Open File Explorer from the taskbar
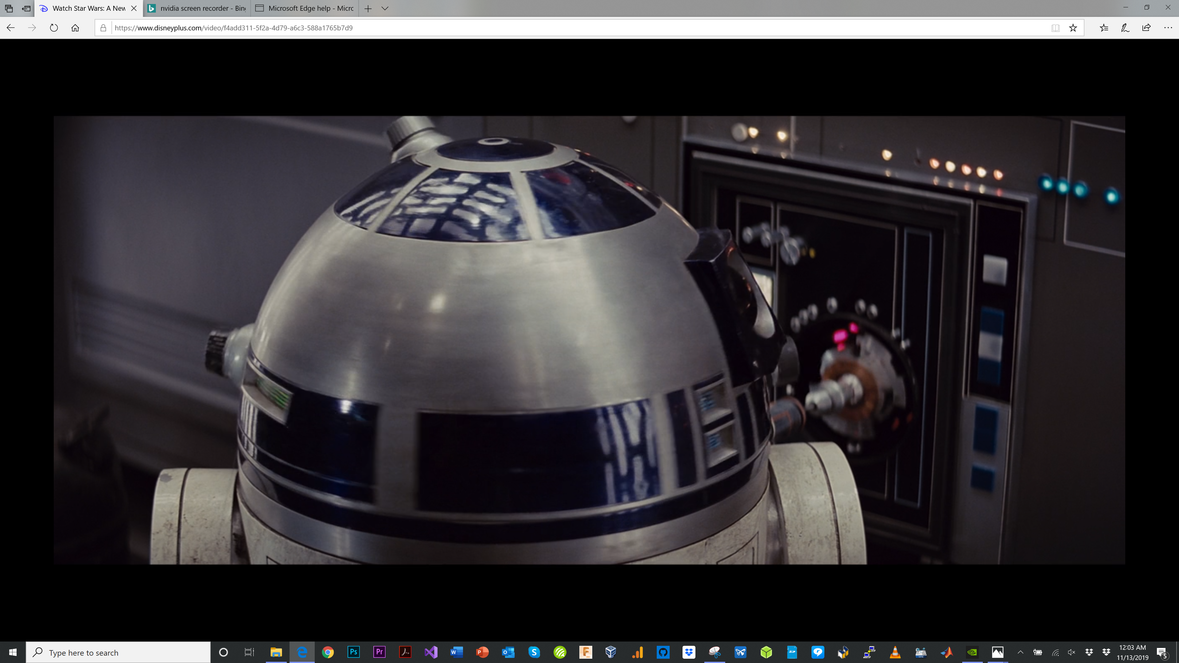Image resolution: width=1179 pixels, height=663 pixels. tap(276, 652)
